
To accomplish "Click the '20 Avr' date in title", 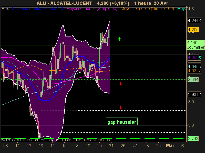I will pos(161,3).
